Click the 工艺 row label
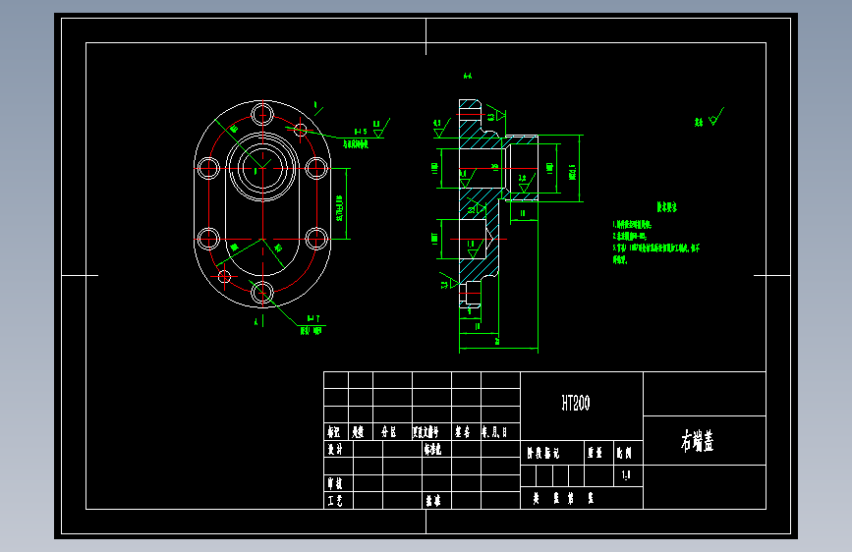This screenshot has height=552, width=852. pyautogui.click(x=335, y=500)
